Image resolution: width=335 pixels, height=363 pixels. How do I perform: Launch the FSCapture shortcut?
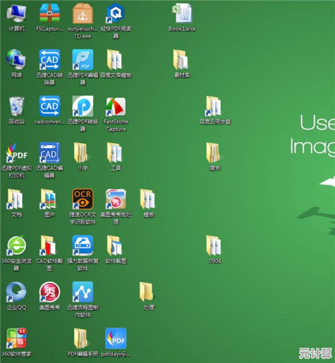[49, 14]
